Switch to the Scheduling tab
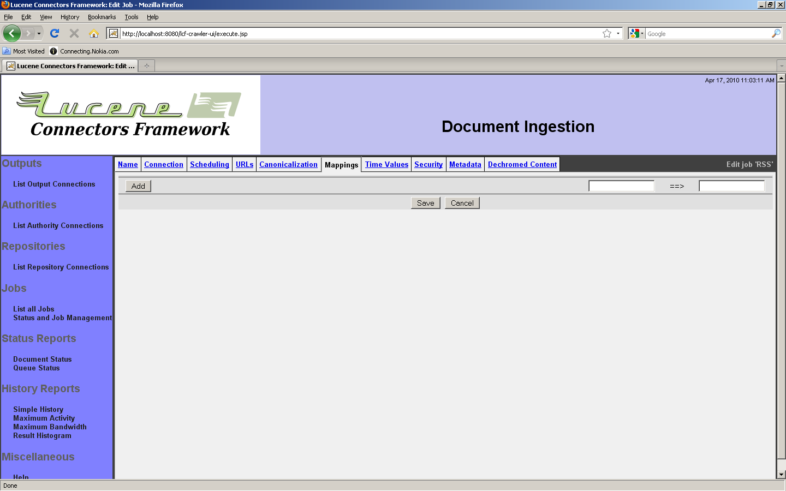Image resolution: width=786 pixels, height=491 pixels. [209, 164]
